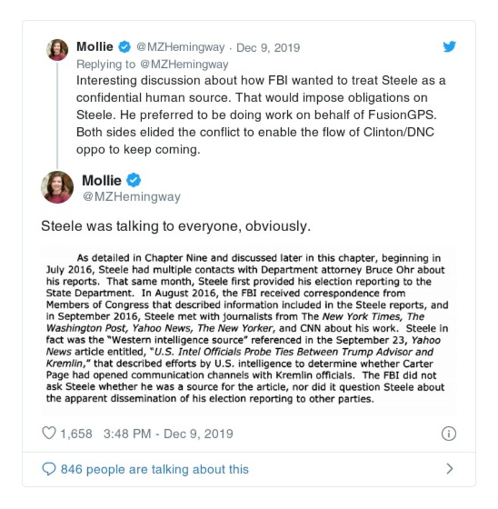Click the small 'Mollie' name in the parent tweet
498x509 pixels.
click(95, 47)
